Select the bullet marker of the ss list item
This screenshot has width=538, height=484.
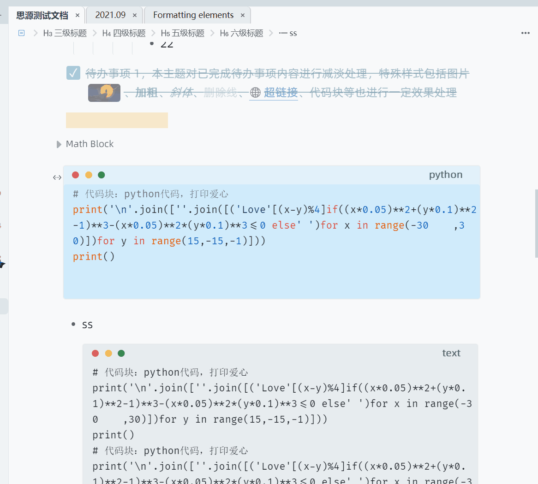(x=72, y=324)
